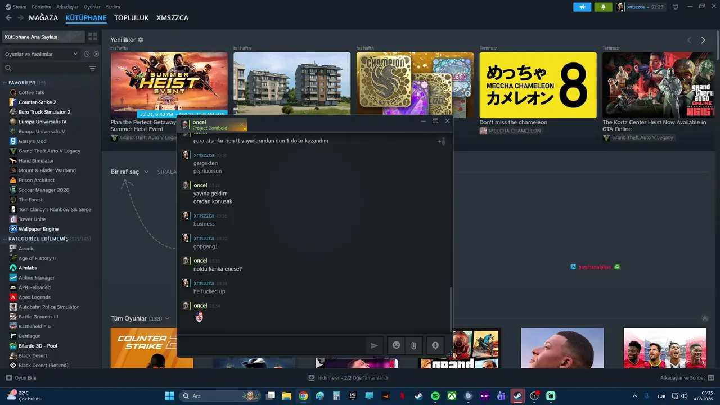Select Apex Legends in the library list

(x=34, y=297)
